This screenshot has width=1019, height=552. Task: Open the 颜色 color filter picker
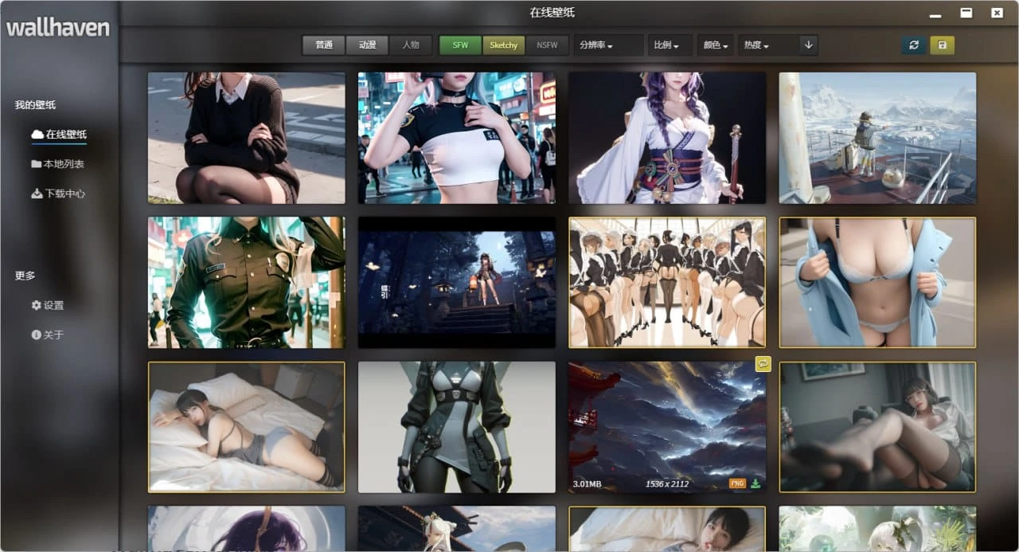[716, 45]
